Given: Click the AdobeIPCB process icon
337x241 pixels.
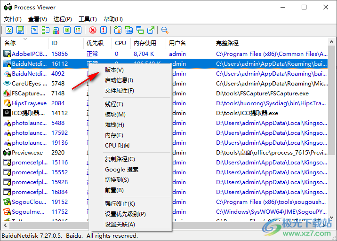Looking at the screenshot, I should click(x=7, y=54).
